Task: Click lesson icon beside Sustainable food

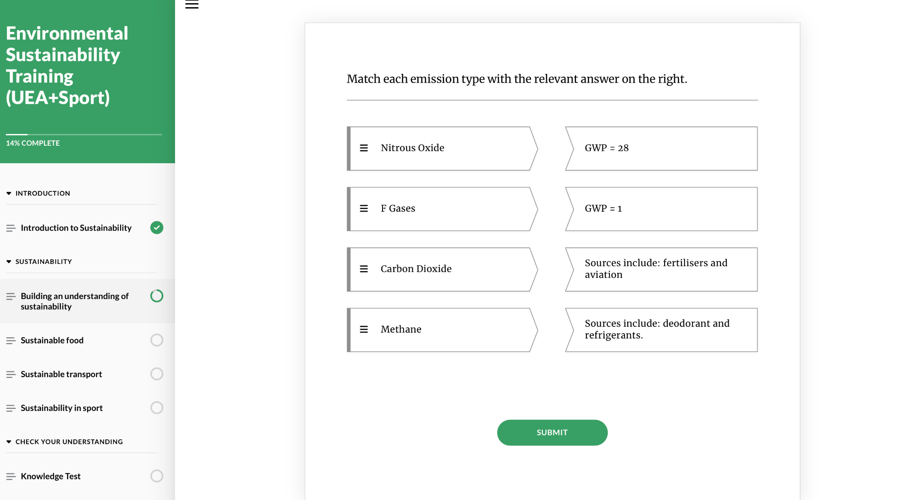Action: pyautogui.click(x=11, y=341)
